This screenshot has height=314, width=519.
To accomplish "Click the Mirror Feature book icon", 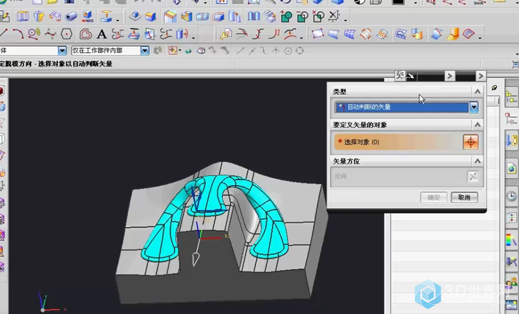I will pos(253,16).
